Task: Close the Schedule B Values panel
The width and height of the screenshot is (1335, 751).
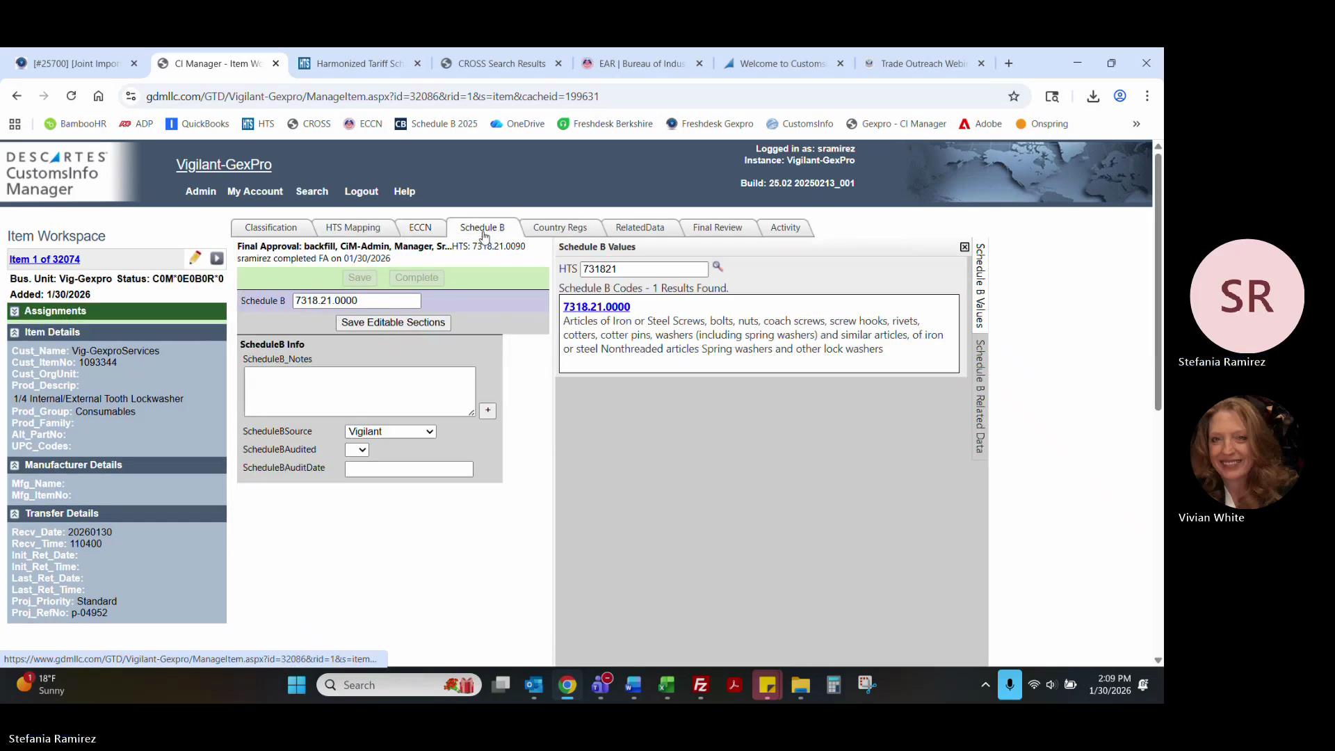Action: click(x=964, y=247)
